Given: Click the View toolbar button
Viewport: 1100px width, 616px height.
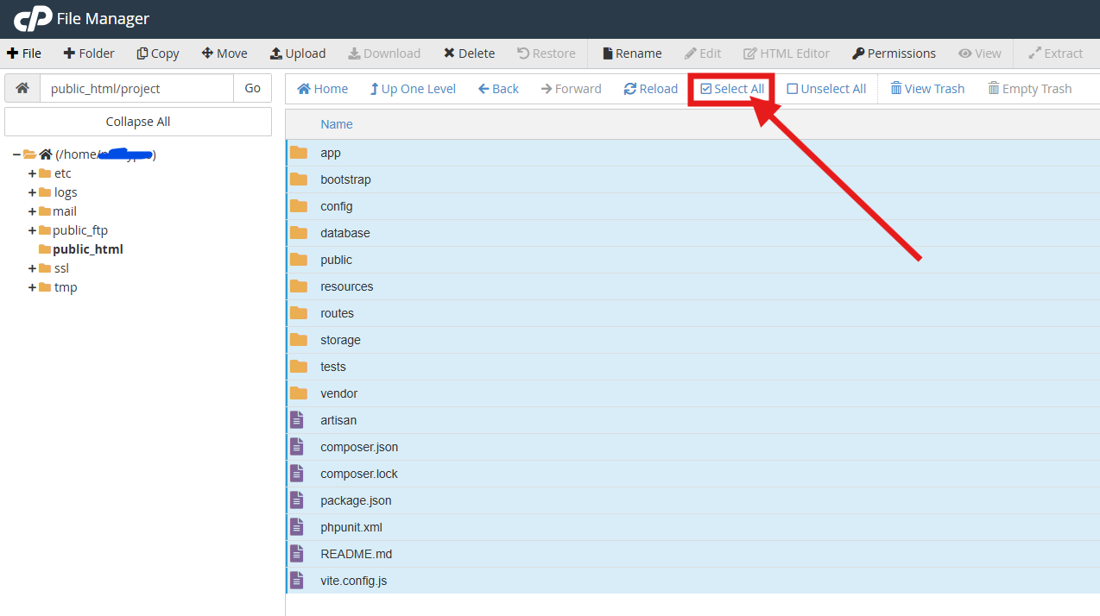Looking at the screenshot, I should (x=980, y=53).
